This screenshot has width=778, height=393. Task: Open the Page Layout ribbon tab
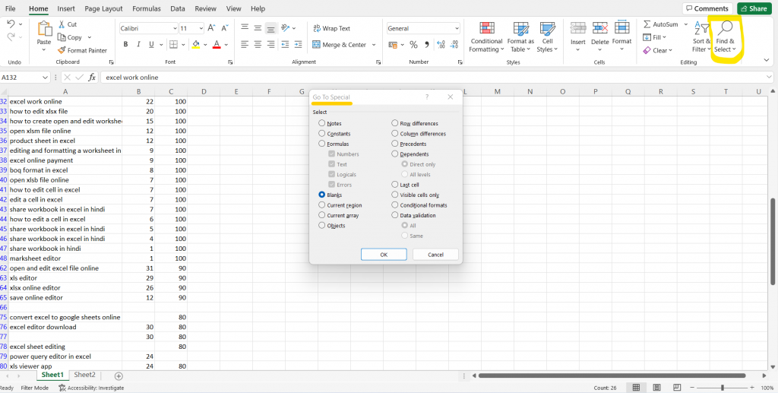coord(103,8)
